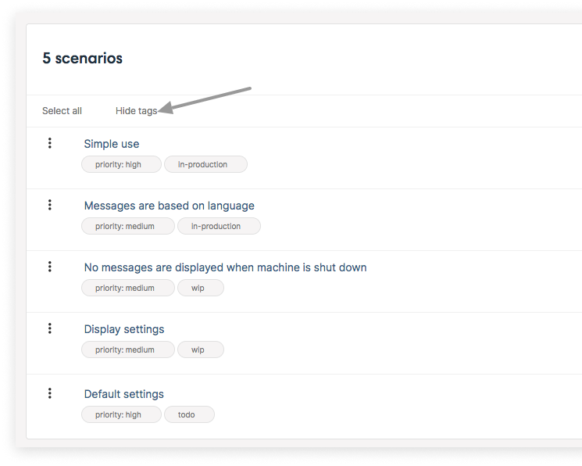The height and width of the screenshot is (466, 582).
Task: Click wip tag under Display settings
Action: point(201,349)
